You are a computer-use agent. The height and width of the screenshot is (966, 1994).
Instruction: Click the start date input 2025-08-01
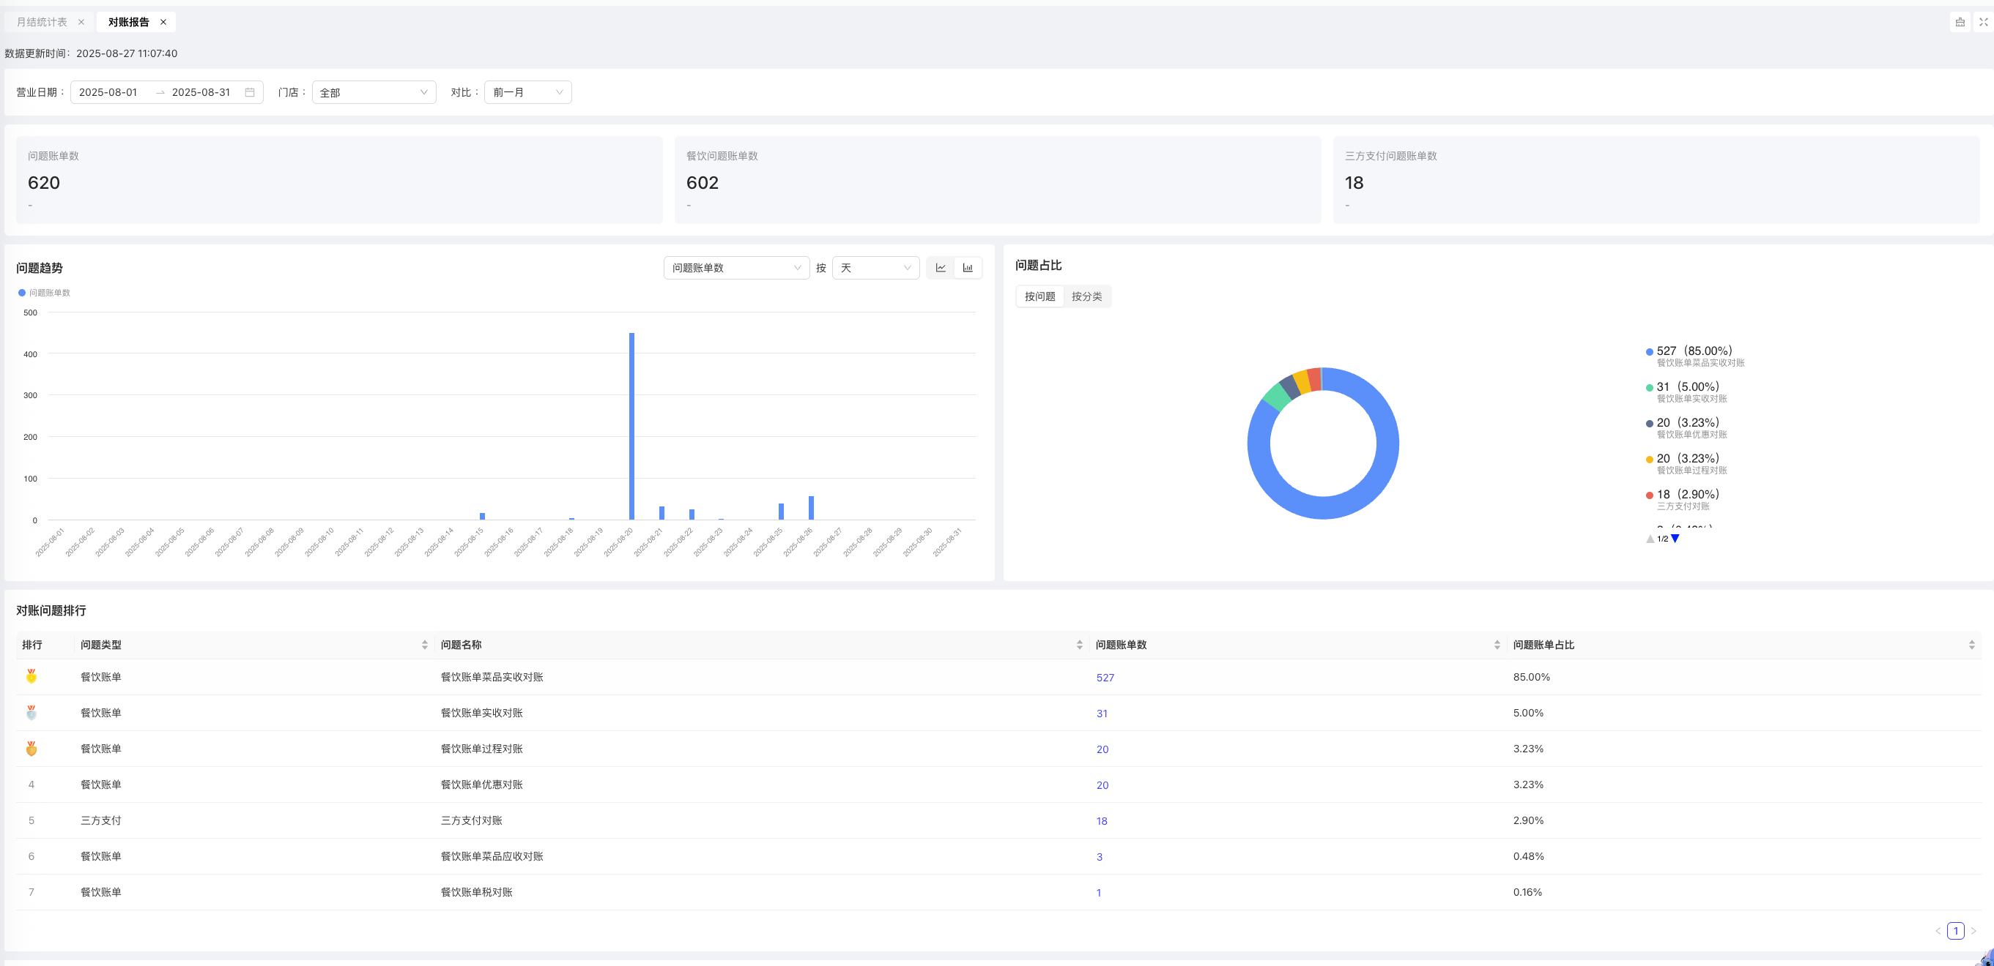coord(108,92)
